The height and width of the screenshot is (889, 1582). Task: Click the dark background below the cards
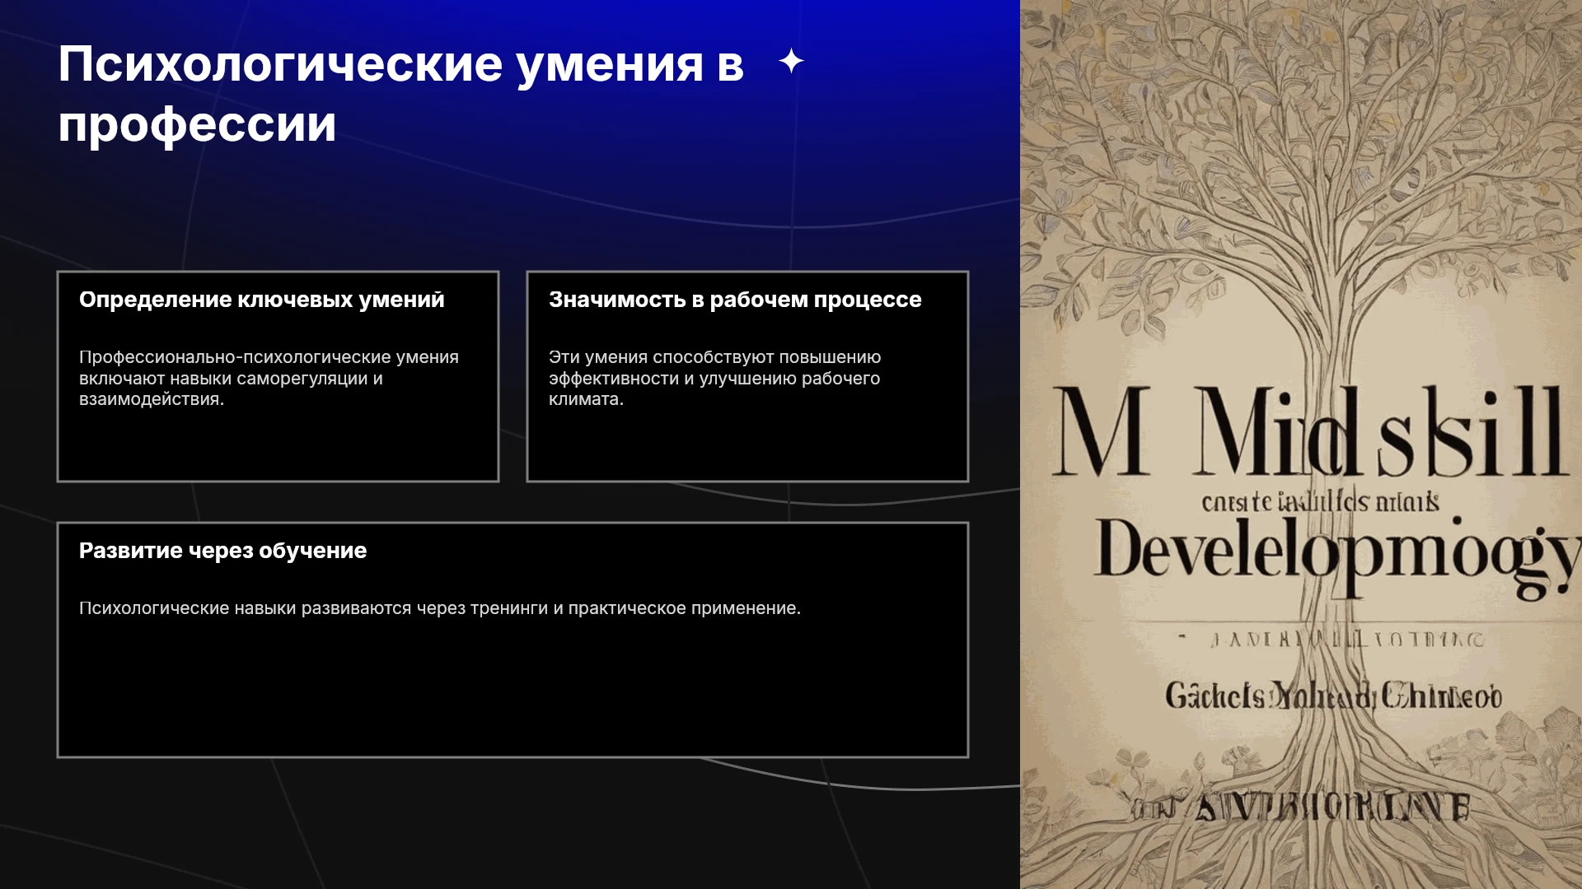(x=511, y=823)
